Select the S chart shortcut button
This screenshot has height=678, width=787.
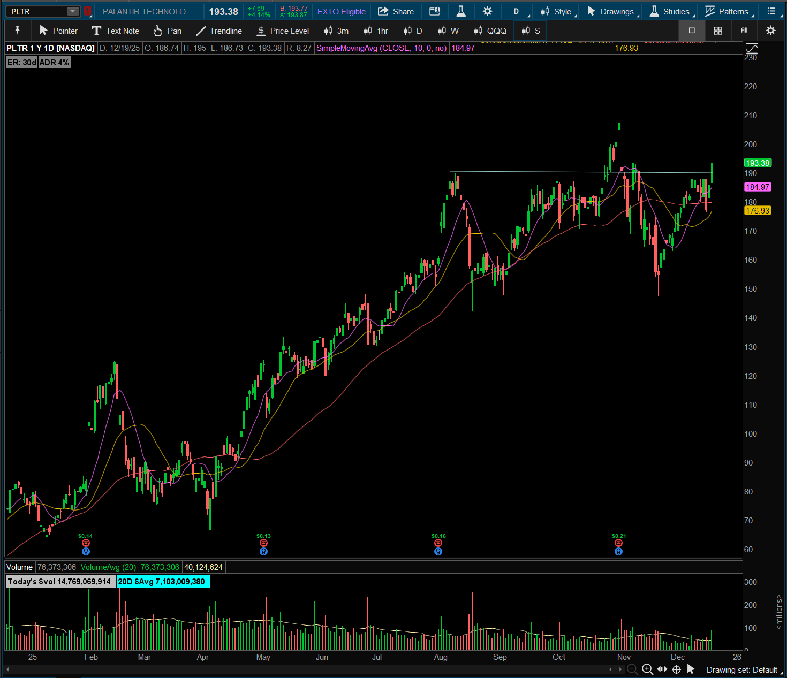(531, 31)
